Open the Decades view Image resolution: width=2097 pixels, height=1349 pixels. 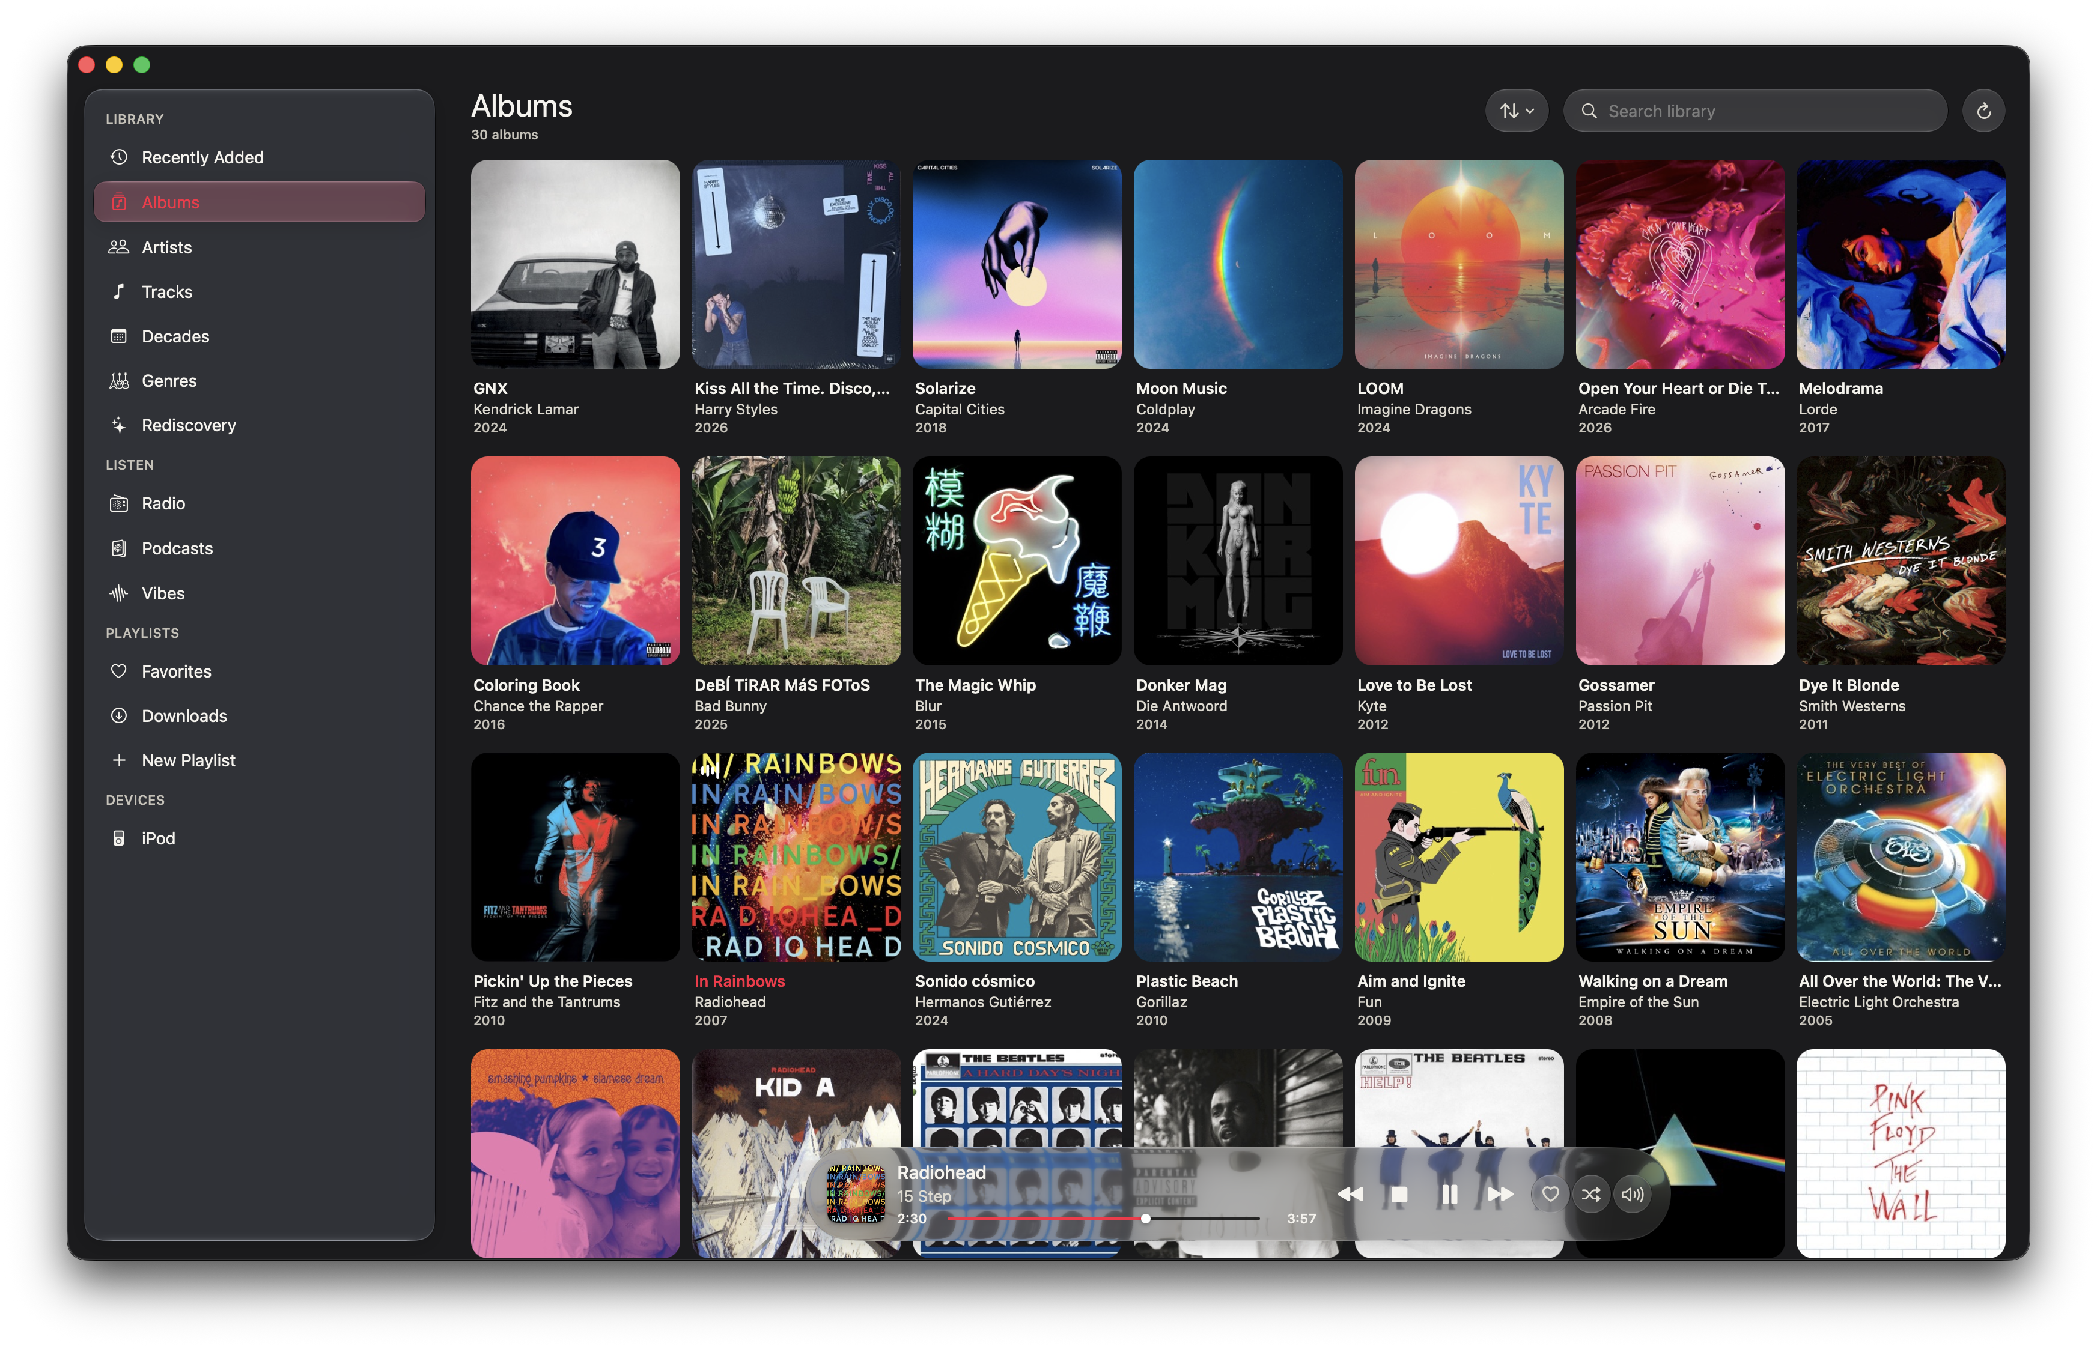[260, 336]
